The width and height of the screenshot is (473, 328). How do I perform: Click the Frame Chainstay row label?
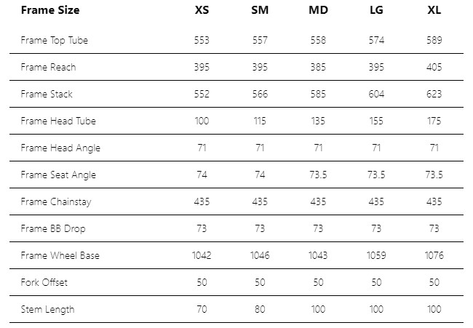tap(56, 201)
